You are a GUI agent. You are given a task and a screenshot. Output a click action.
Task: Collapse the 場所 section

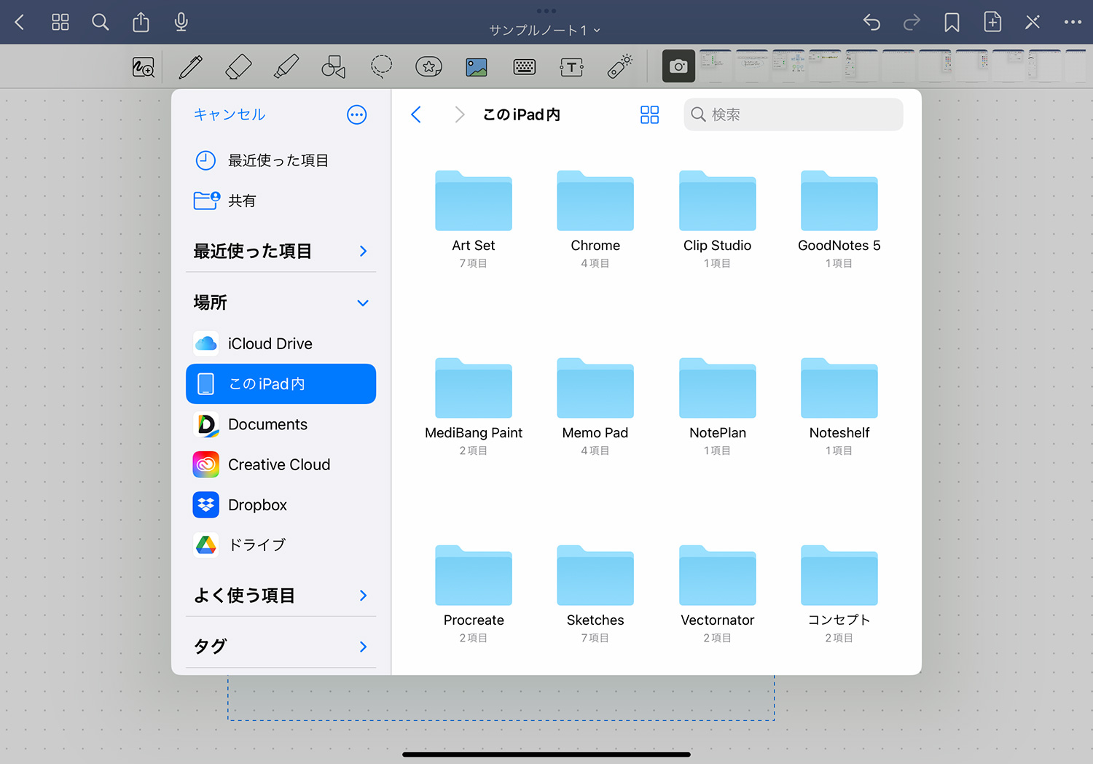[363, 303]
